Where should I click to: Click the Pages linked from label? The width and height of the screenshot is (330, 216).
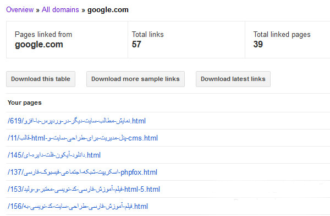[43, 34]
